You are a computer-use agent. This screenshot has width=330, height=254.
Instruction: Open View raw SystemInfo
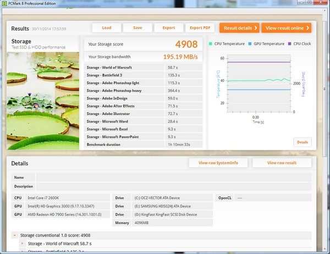[x=218, y=163]
